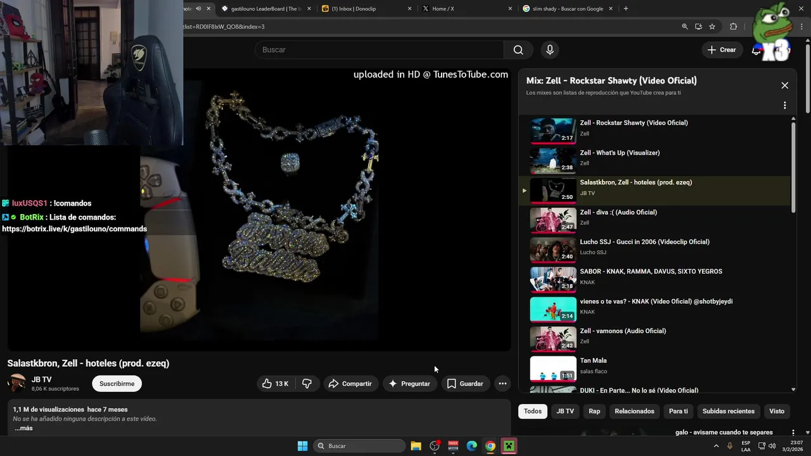811x456 pixels.
Task: Open the Windows Start menu
Action: pos(302,446)
